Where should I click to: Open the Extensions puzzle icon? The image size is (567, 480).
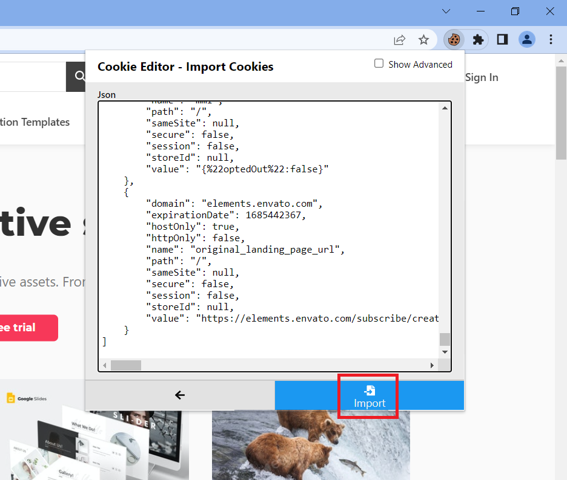478,40
